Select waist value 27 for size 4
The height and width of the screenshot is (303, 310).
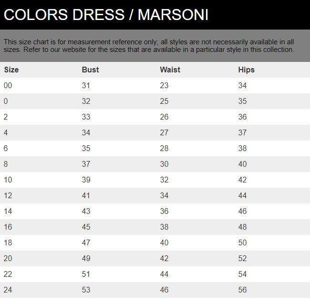click(164, 133)
